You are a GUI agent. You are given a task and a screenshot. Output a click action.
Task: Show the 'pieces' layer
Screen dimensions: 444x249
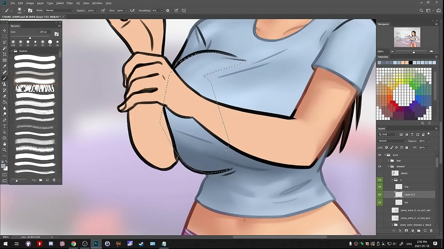[x=379, y=173]
